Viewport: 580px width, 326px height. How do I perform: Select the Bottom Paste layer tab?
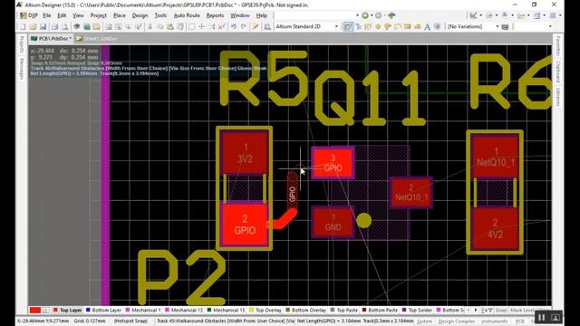point(380,310)
